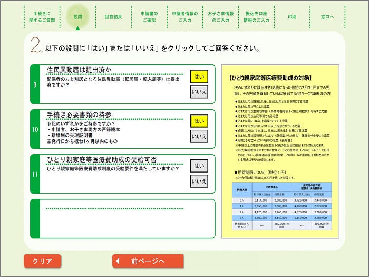Open the 回答結果 step tab
Viewport: 369px width, 277px height.
[x=113, y=17]
